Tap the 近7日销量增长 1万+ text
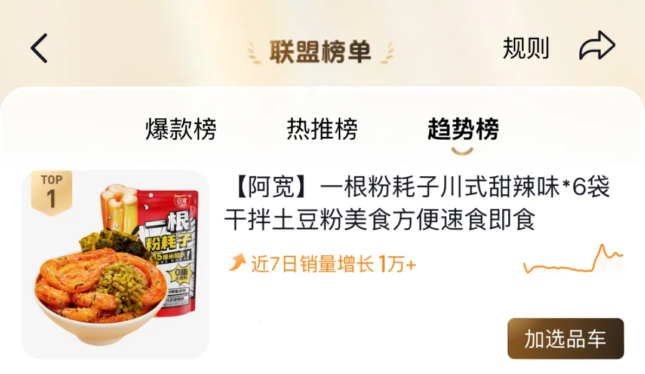The width and height of the screenshot is (645, 374). click(334, 263)
